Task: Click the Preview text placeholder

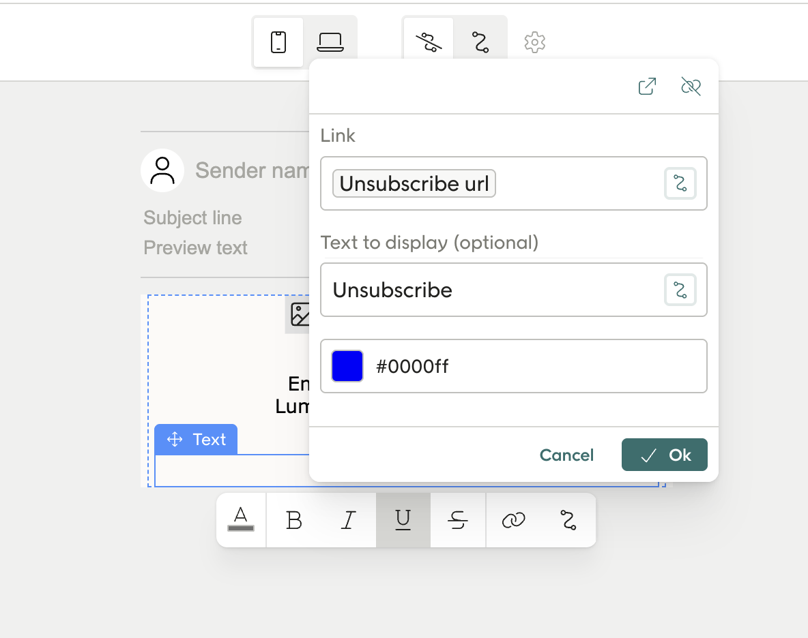Action: tap(195, 247)
